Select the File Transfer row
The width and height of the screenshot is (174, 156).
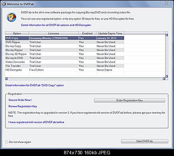[x=64, y=66]
